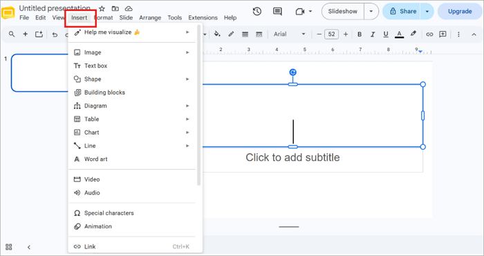Open the border dash icon
The image size is (484, 256).
tap(259, 35)
